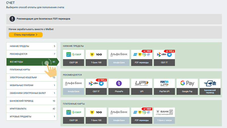Click count 10 beside Банковский перевод

click(x=54, y=101)
